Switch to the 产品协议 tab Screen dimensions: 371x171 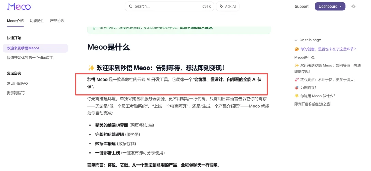(57, 21)
